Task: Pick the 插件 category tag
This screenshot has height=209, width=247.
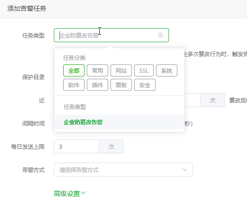Action: (x=97, y=85)
